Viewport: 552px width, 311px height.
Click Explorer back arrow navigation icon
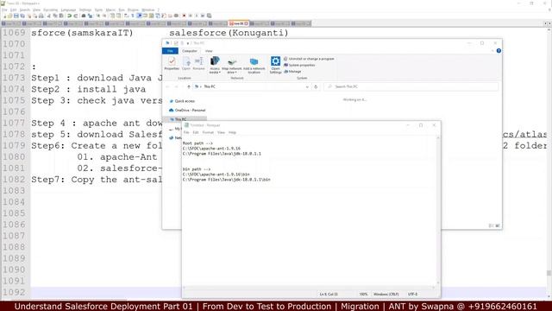pos(167,86)
